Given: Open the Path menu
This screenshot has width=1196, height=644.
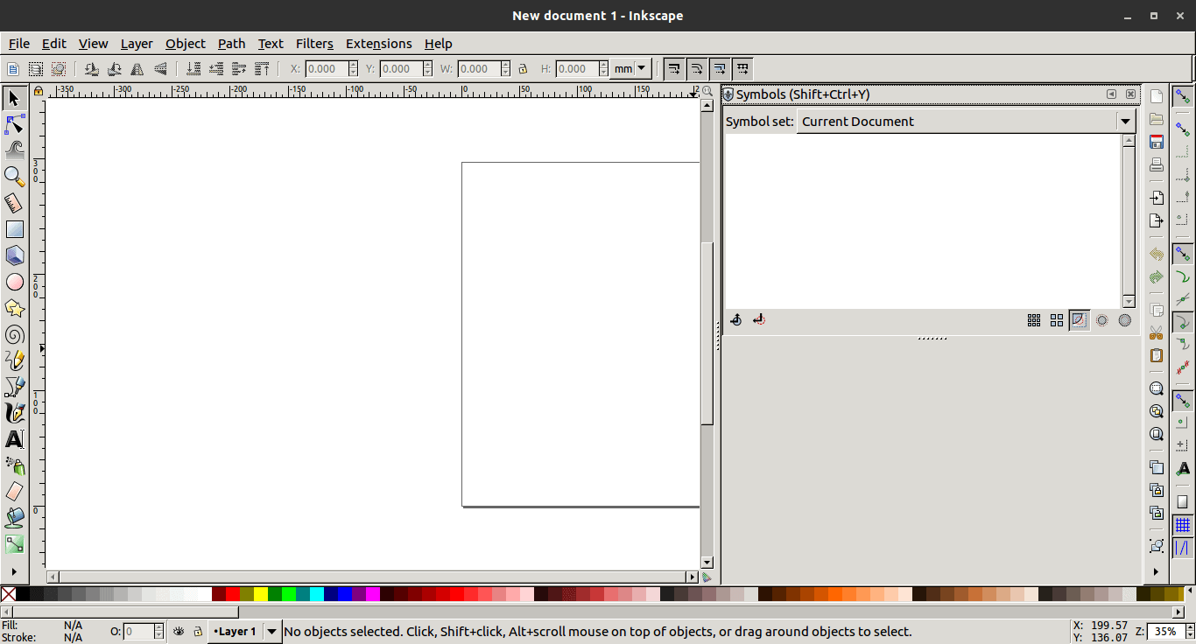Looking at the screenshot, I should (x=231, y=44).
